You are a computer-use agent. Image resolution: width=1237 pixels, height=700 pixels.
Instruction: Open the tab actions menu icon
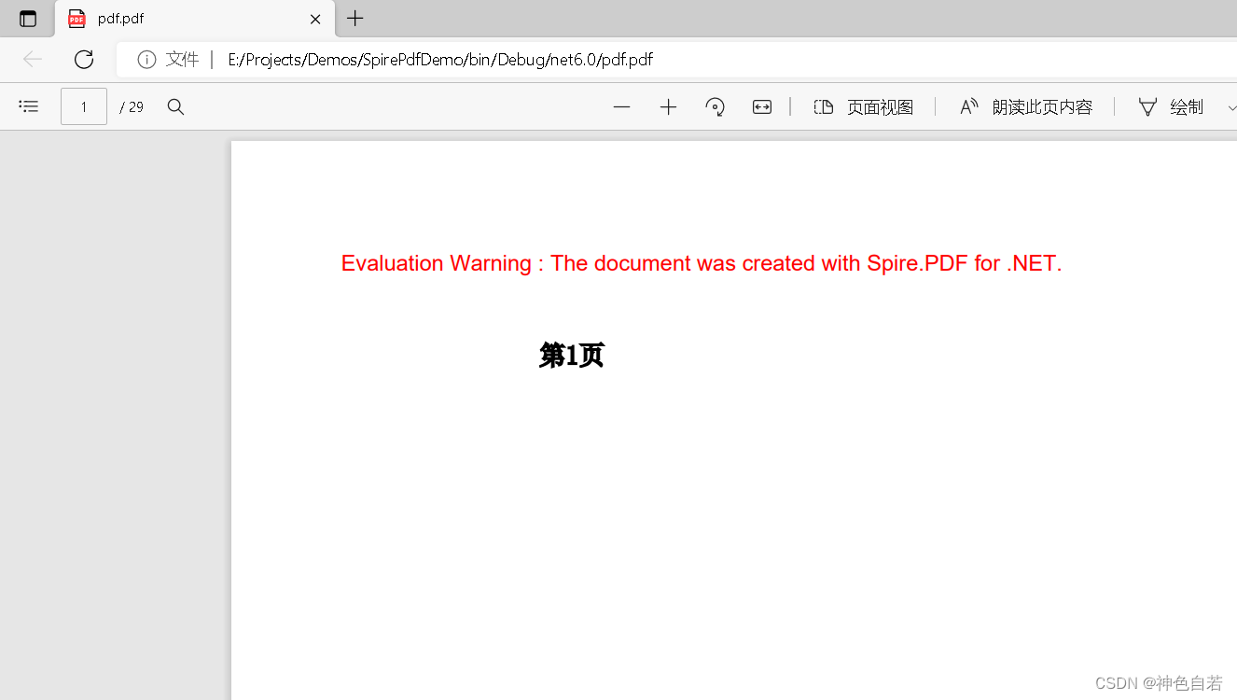[x=28, y=19]
